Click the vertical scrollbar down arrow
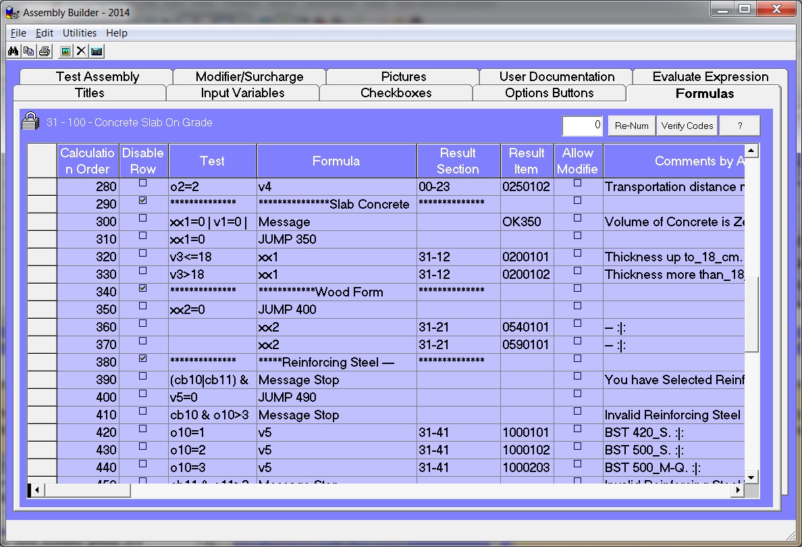 click(752, 477)
